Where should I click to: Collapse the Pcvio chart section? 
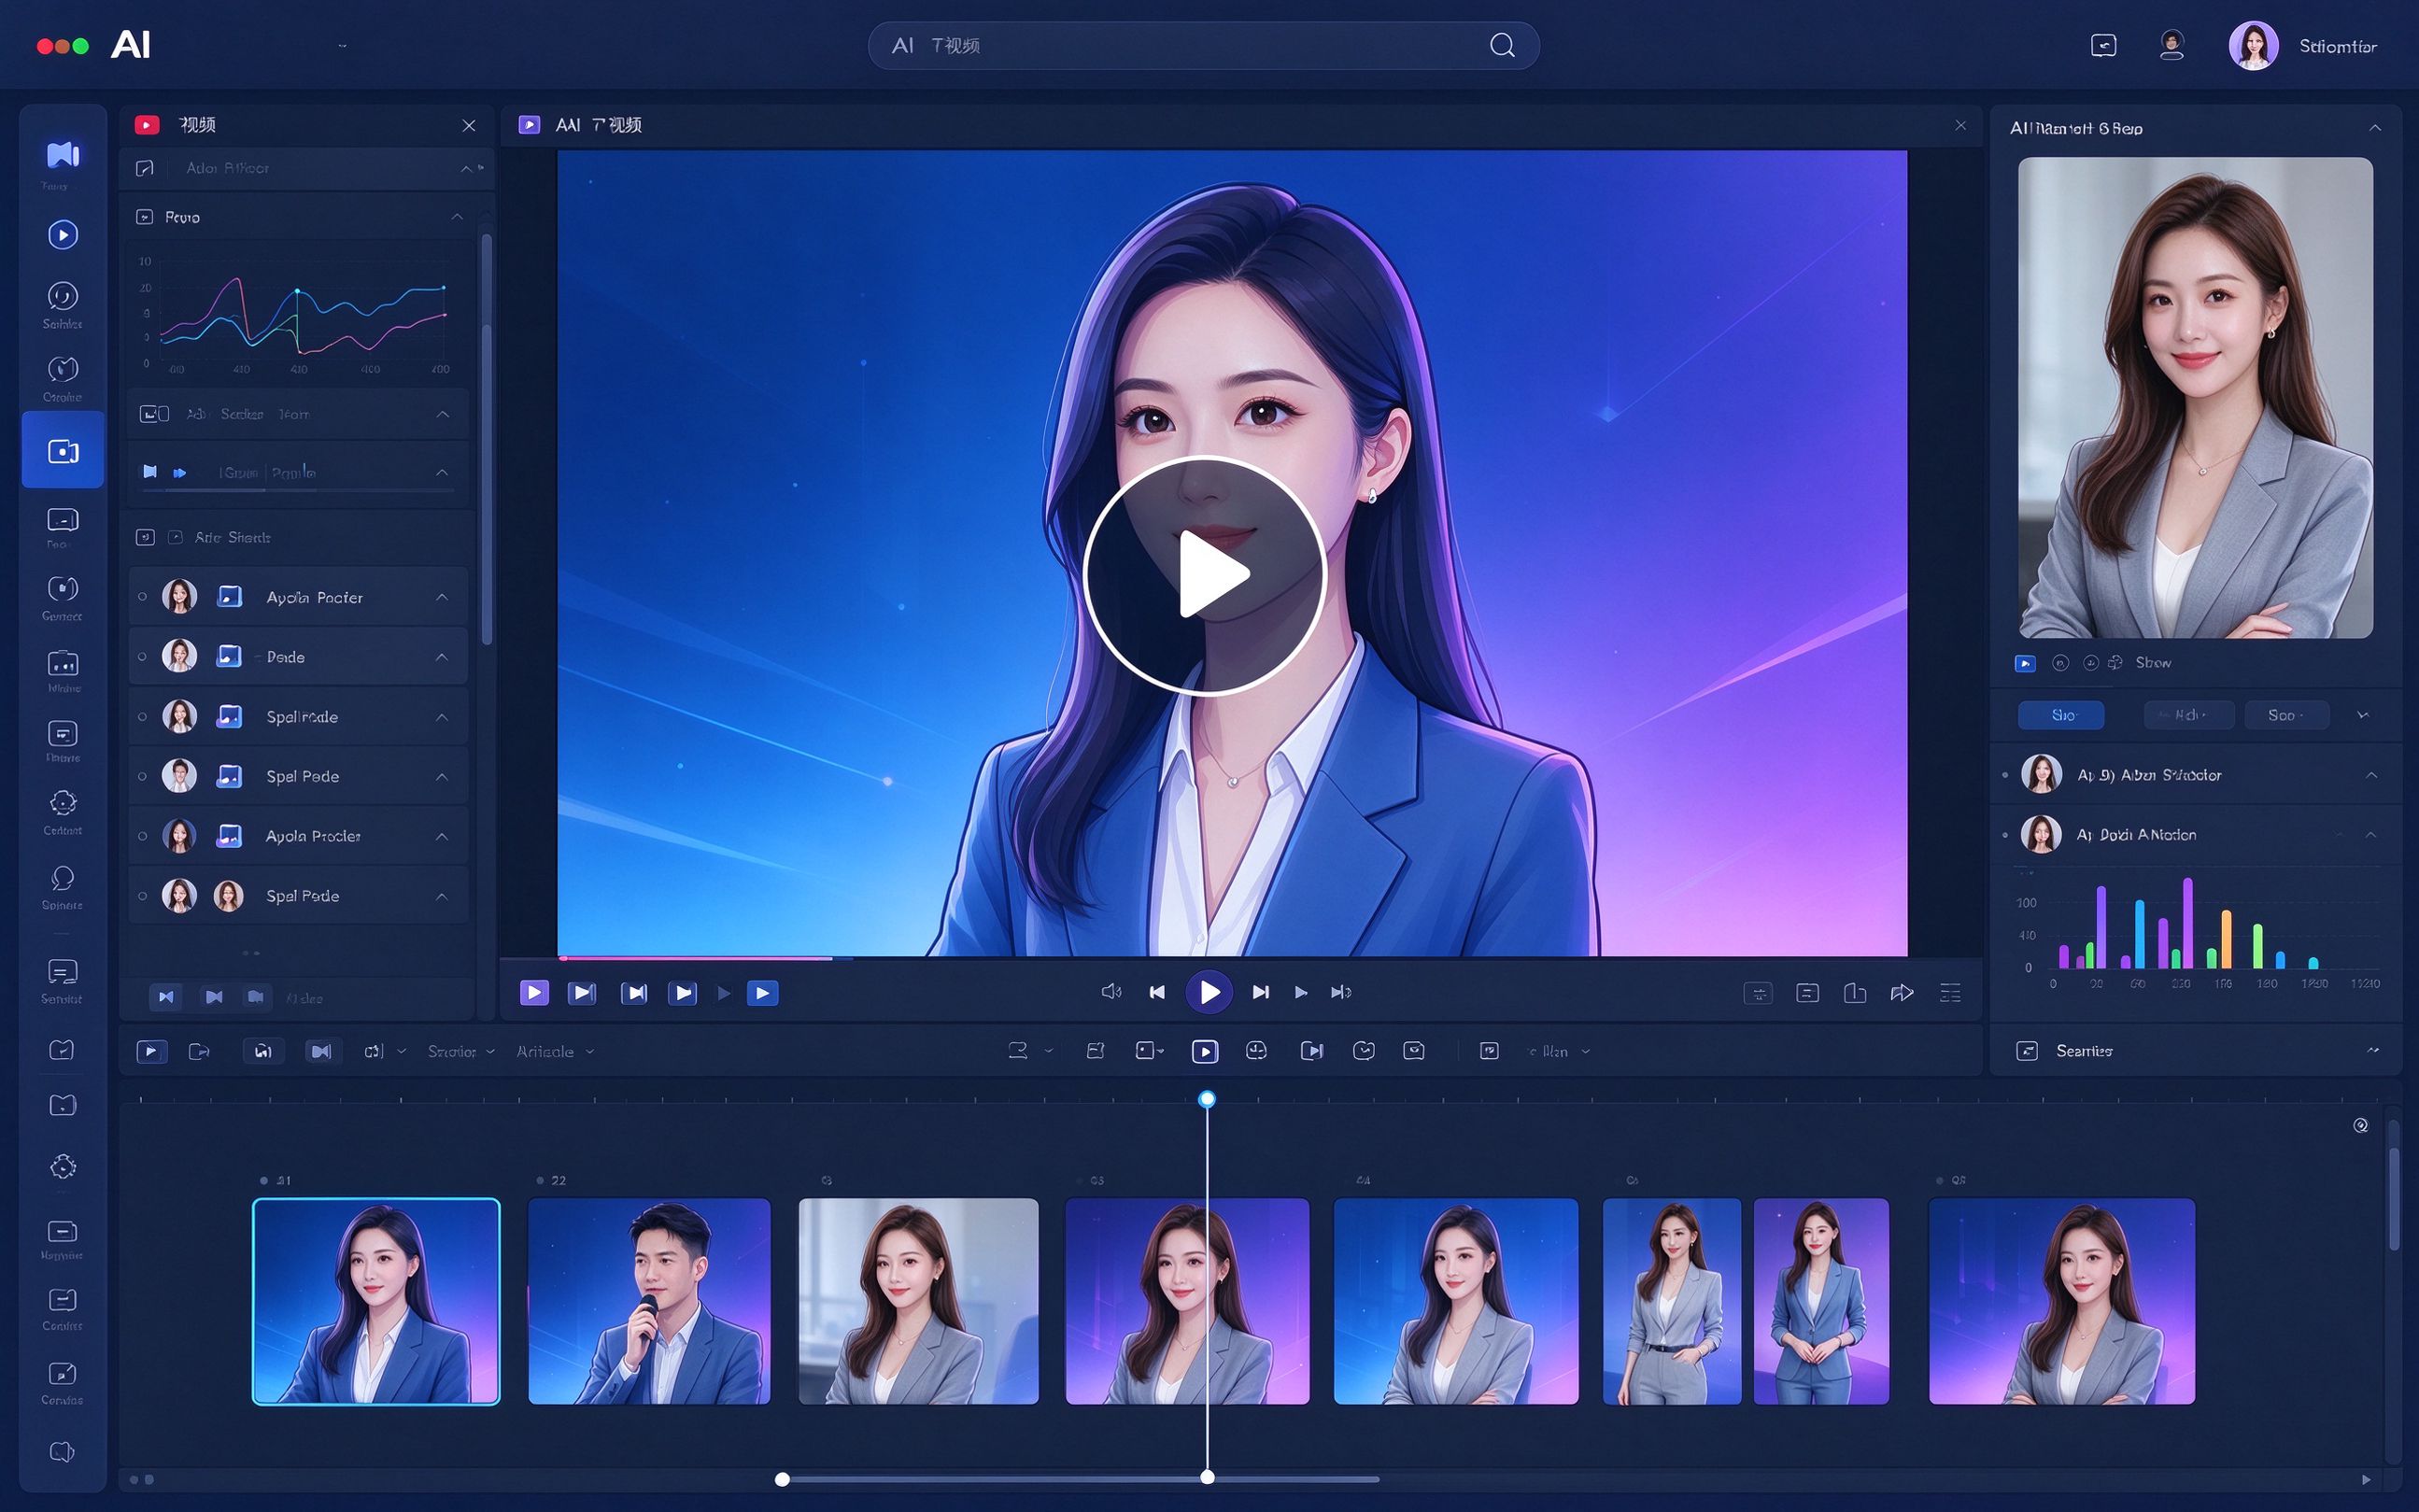click(456, 217)
